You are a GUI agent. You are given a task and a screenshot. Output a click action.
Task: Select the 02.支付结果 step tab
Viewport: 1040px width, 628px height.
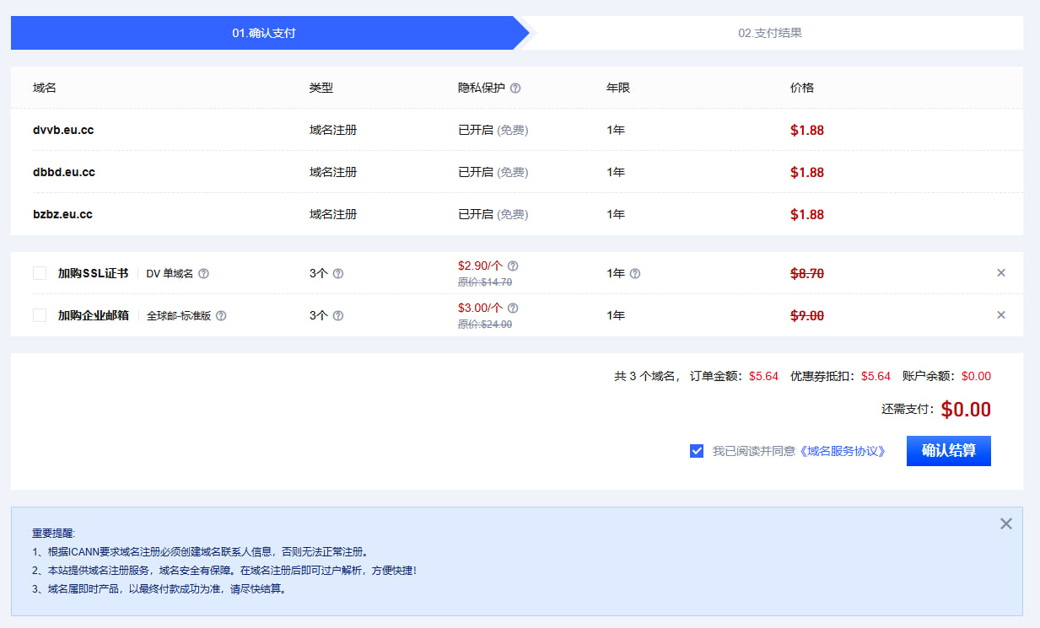point(770,33)
